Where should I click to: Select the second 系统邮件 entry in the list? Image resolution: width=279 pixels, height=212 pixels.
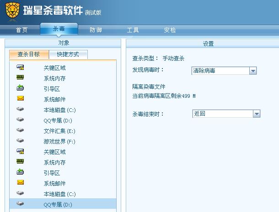54,183
